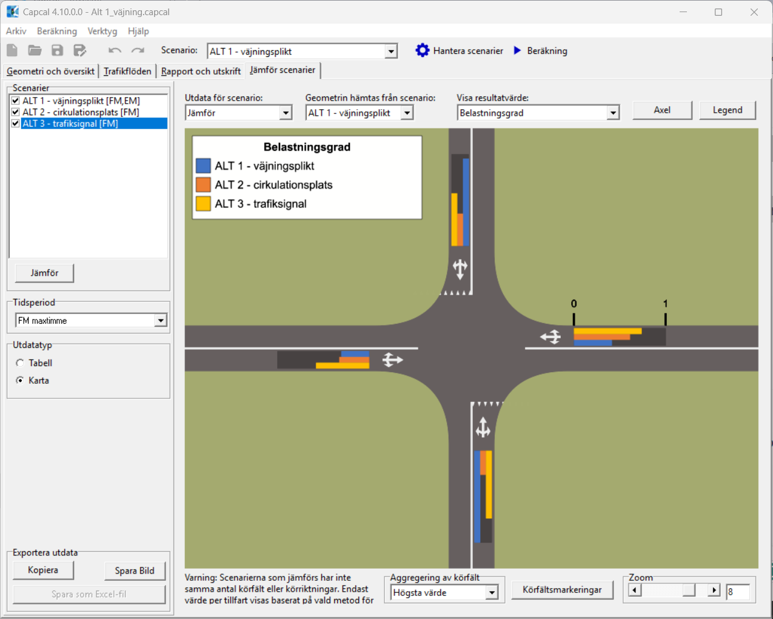Screen dimensions: 773x619
Task: Click the south approach bar chart
Action: tap(483, 497)
